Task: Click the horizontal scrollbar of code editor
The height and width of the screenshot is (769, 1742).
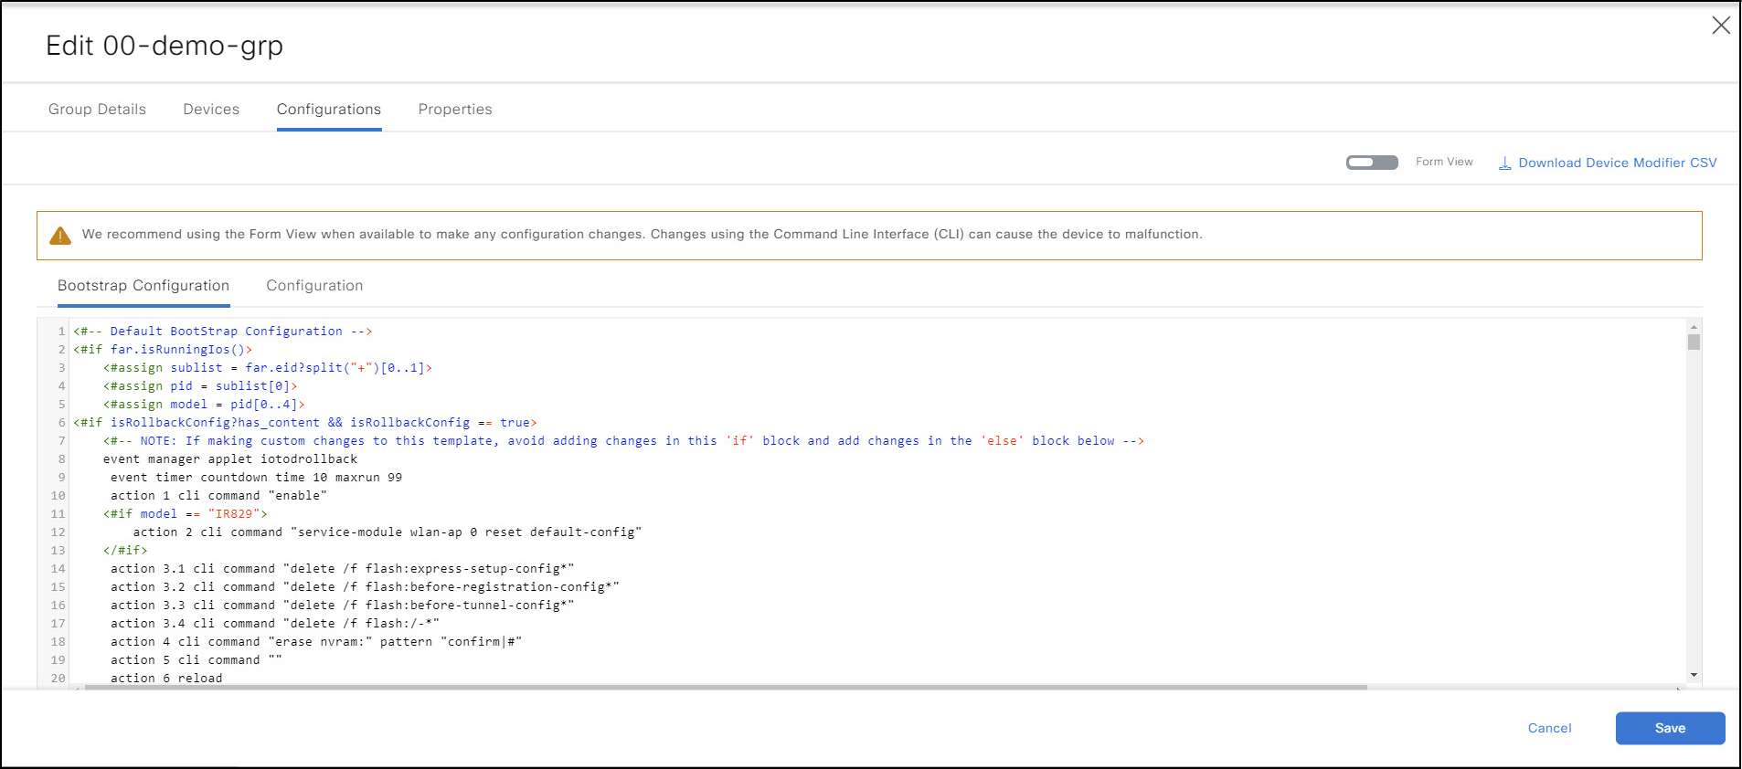Action: tap(726, 687)
